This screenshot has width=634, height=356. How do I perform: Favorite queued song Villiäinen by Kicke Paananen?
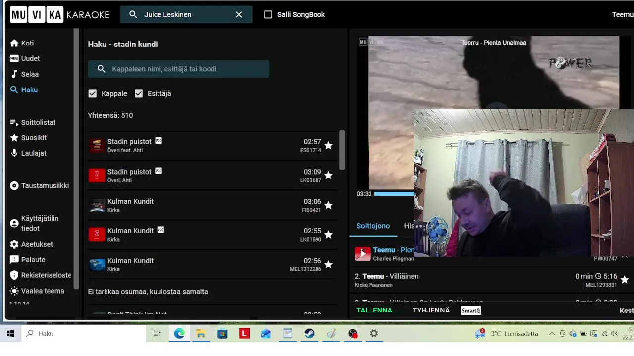pos(625,280)
